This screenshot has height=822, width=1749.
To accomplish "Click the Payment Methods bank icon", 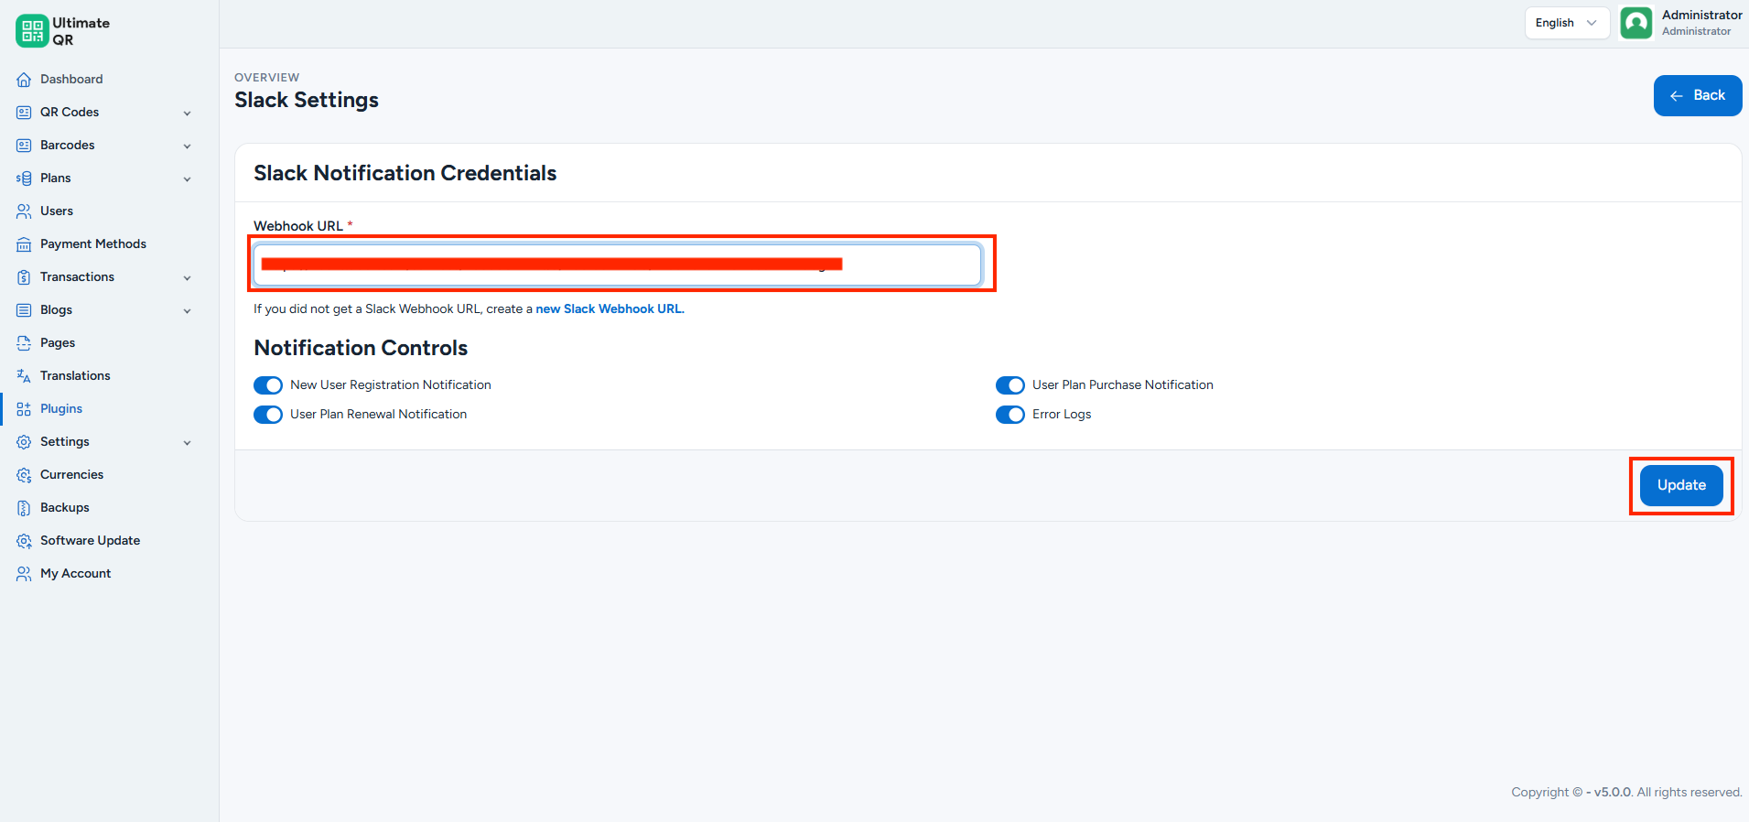I will pos(24,244).
